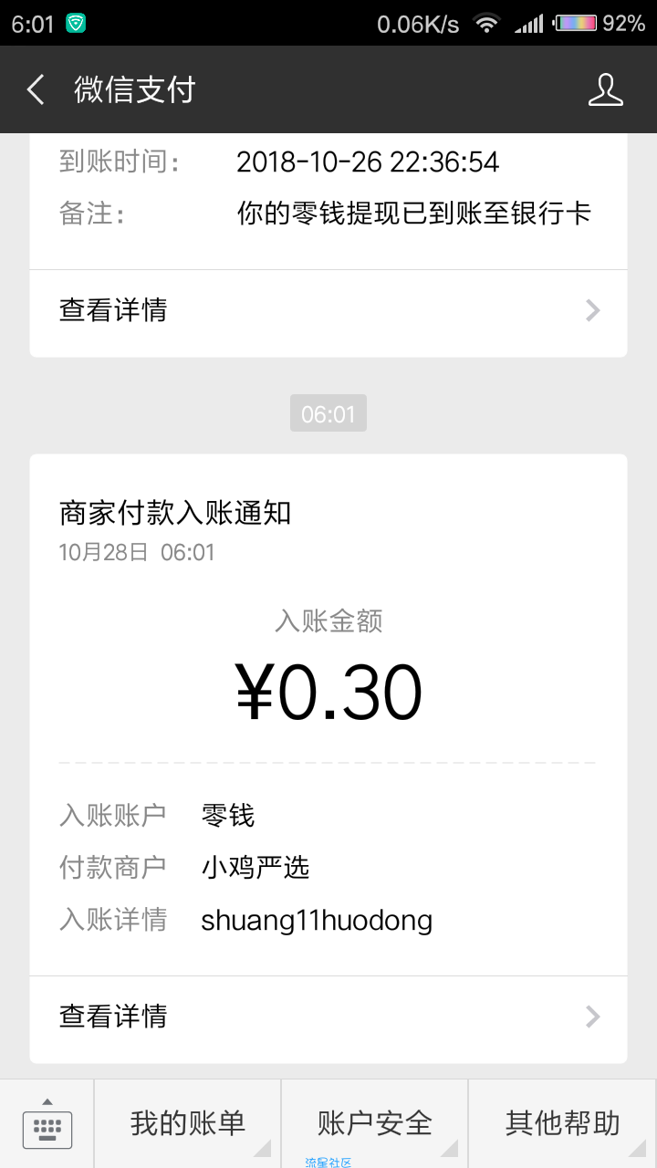Tap the 06:01 timestamp label
Image resolution: width=657 pixels, height=1168 pixels.
[328, 414]
